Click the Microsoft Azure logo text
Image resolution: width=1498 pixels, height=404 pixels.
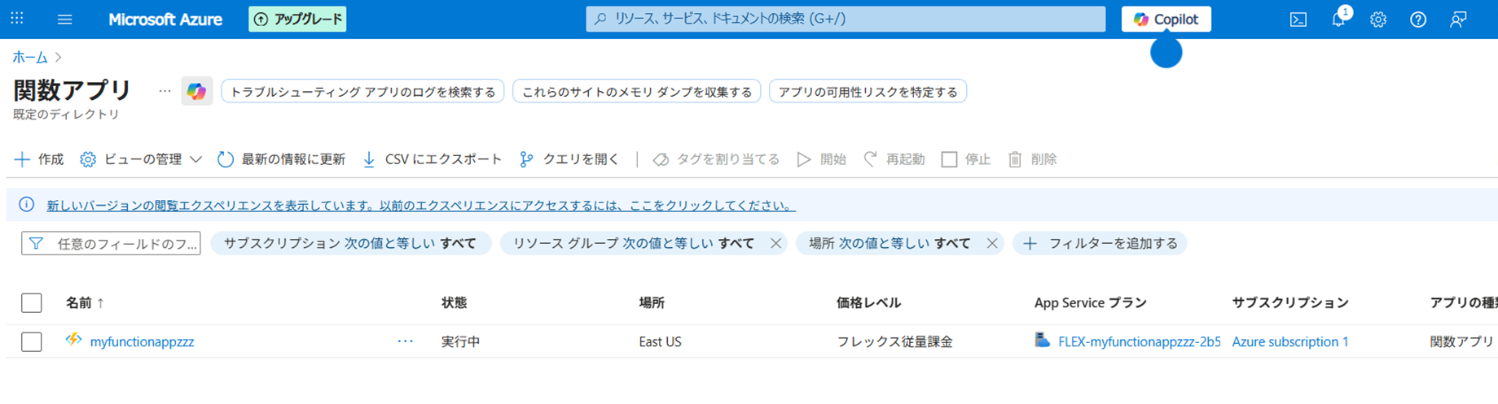tap(165, 19)
